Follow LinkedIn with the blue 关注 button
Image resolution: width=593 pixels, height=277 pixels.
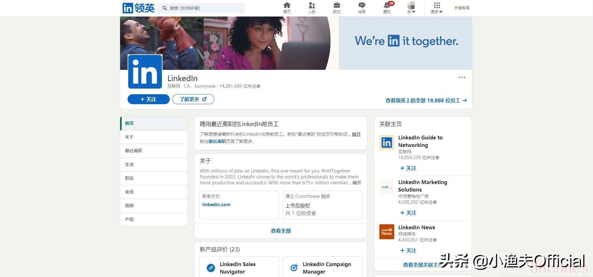148,99
